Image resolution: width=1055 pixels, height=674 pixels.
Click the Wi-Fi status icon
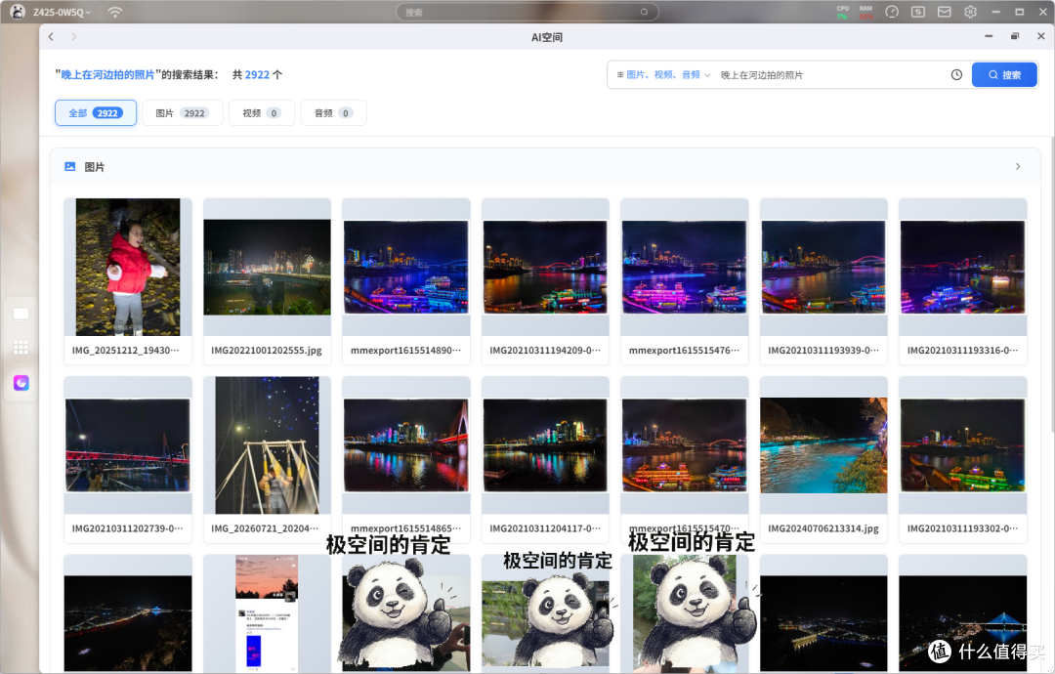click(x=115, y=12)
